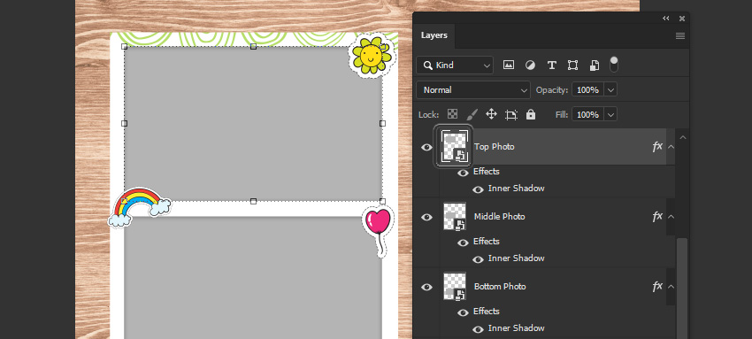752x339 pixels.
Task: Toggle Effects visibility under Middle Photo
Action: click(x=463, y=243)
